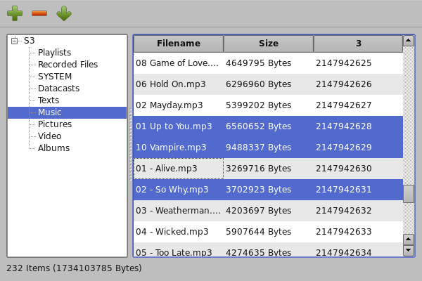Select the Datacasts folder
Viewport: 422px width, 281px height.
click(x=58, y=89)
